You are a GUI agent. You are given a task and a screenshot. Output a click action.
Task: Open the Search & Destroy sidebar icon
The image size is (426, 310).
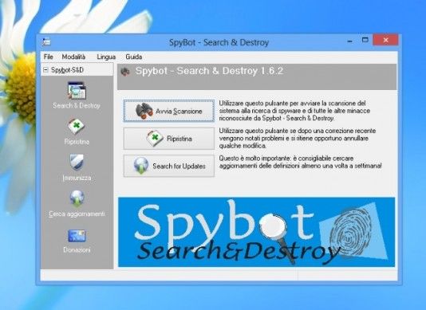[x=77, y=90]
